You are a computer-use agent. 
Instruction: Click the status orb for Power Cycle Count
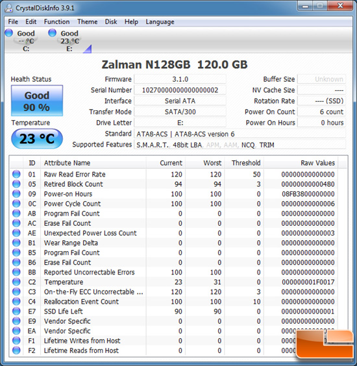coord(16,204)
